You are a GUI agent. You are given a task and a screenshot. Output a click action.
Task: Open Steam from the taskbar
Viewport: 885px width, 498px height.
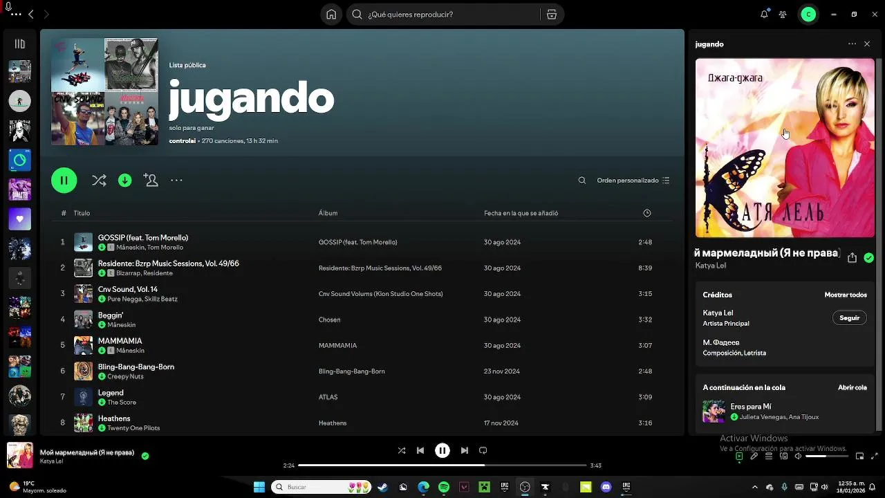(x=382, y=487)
